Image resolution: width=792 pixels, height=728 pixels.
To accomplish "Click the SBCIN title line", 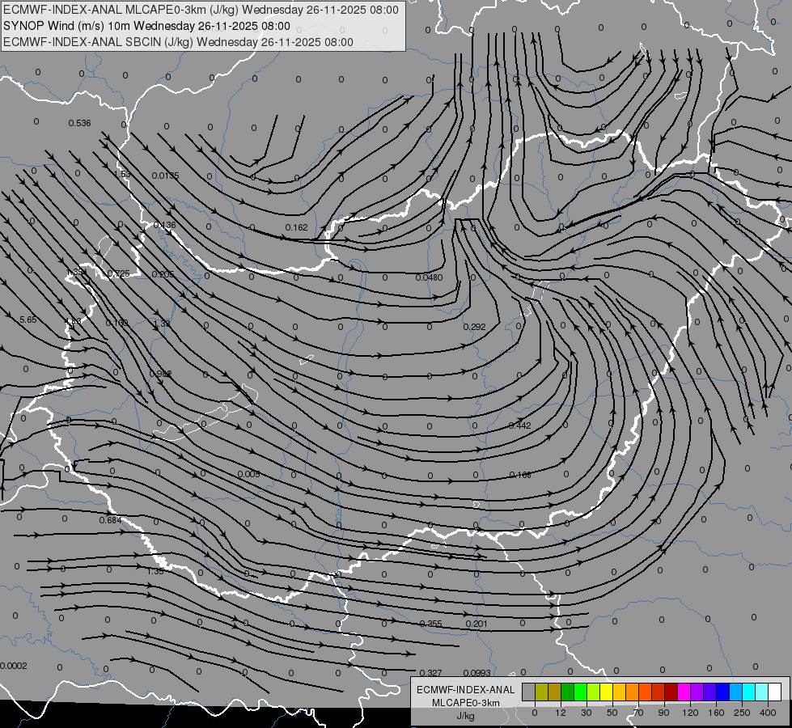I will point(178,42).
